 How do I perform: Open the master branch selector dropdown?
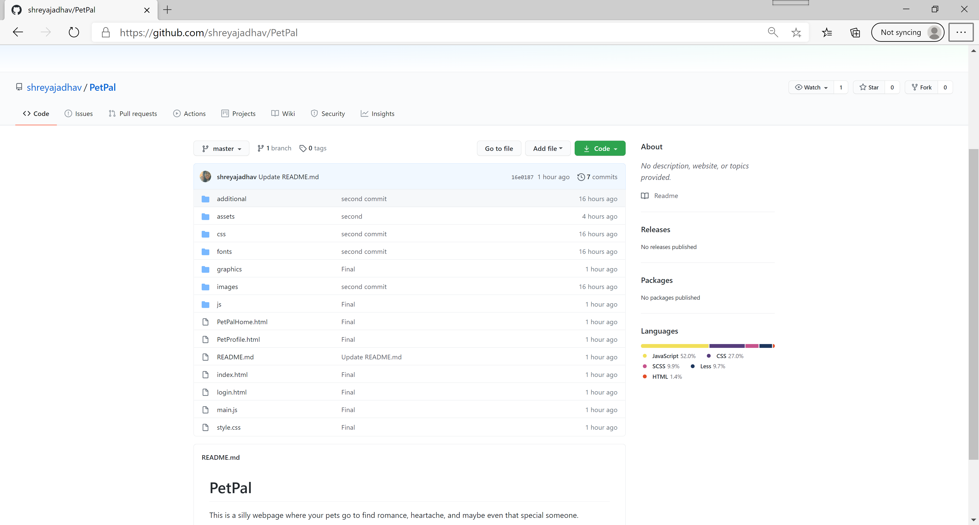(x=222, y=149)
